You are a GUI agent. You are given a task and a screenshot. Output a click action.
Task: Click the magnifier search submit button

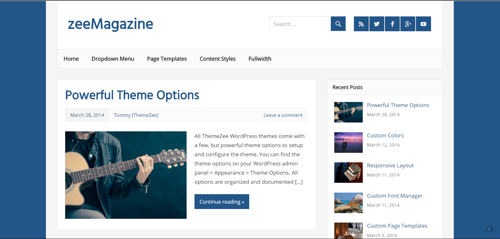pyautogui.click(x=338, y=24)
